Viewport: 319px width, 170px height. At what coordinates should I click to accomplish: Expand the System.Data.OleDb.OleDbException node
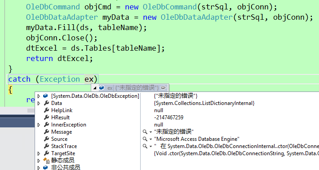(x=39, y=96)
